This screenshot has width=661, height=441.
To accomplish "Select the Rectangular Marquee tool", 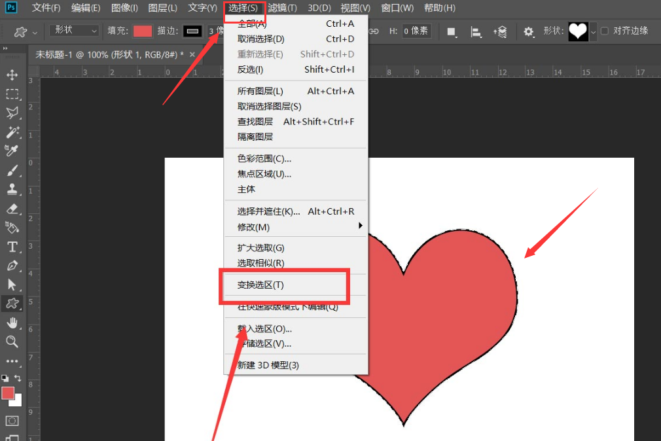I will 12,94.
